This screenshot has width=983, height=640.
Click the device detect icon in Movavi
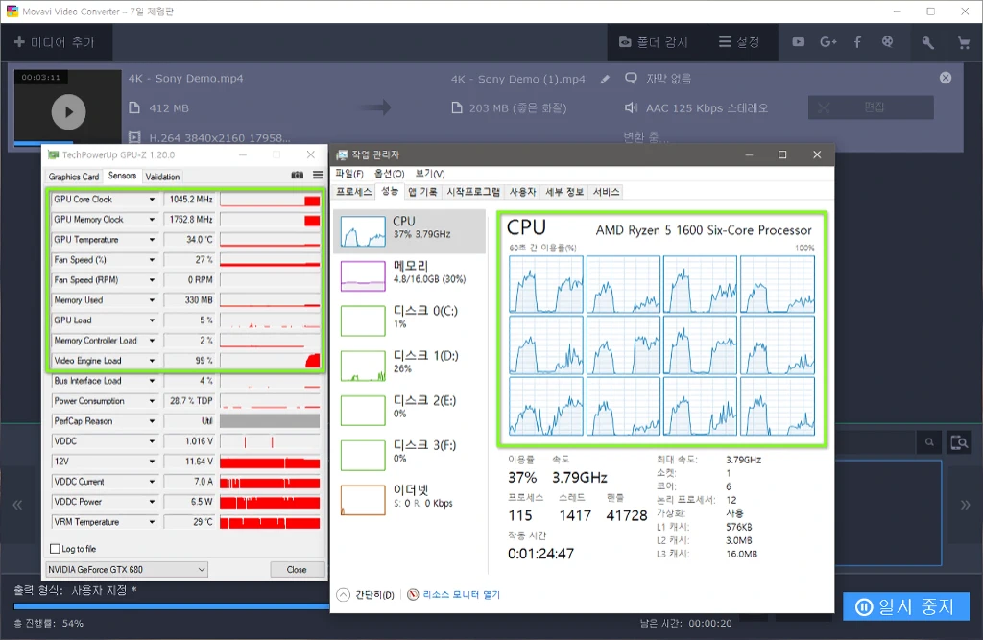pyautogui.click(x=959, y=442)
